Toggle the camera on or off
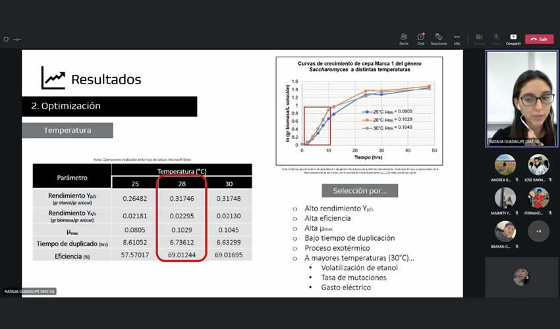Viewport: 560px width, 329px height. click(479, 38)
